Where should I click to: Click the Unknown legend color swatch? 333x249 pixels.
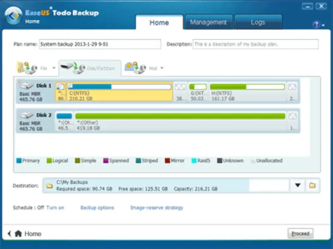[220, 161]
